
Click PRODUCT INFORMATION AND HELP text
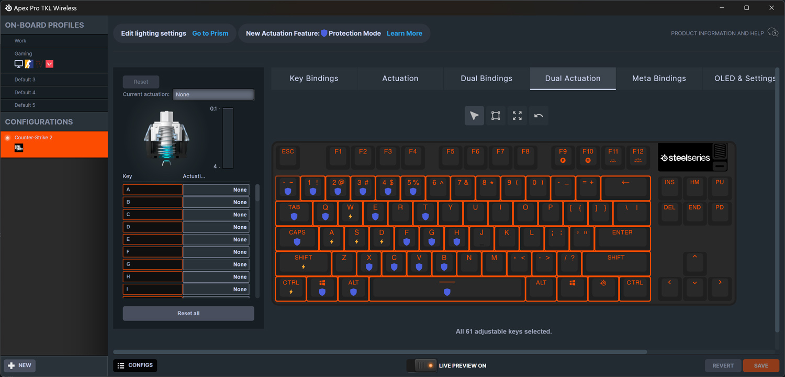(x=717, y=33)
